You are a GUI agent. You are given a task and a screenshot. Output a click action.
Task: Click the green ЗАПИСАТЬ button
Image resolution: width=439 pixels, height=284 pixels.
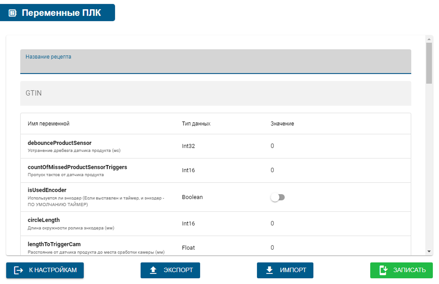[x=402, y=270]
